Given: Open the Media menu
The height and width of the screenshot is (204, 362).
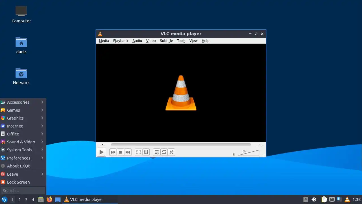Looking at the screenshot, I should coord(104,41).
